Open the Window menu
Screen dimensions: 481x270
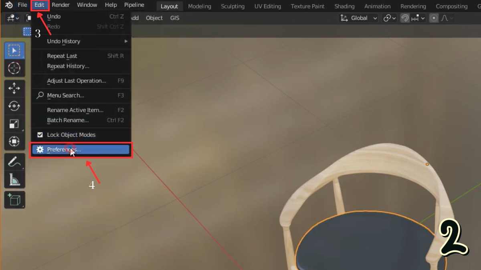point(87,5)
